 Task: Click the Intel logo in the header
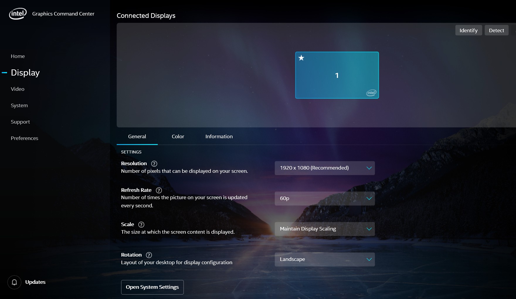click(x=18, y=13)
